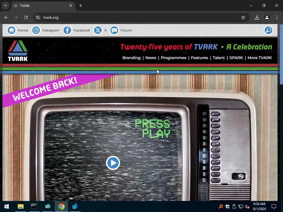Click the TVARK logo

(18, 51)
